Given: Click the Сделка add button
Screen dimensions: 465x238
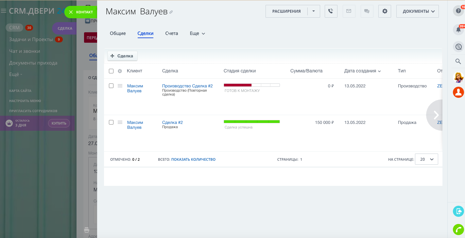Looking at the screenshot, I should 122,56.
